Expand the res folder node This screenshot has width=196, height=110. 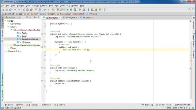coord(8,48)
